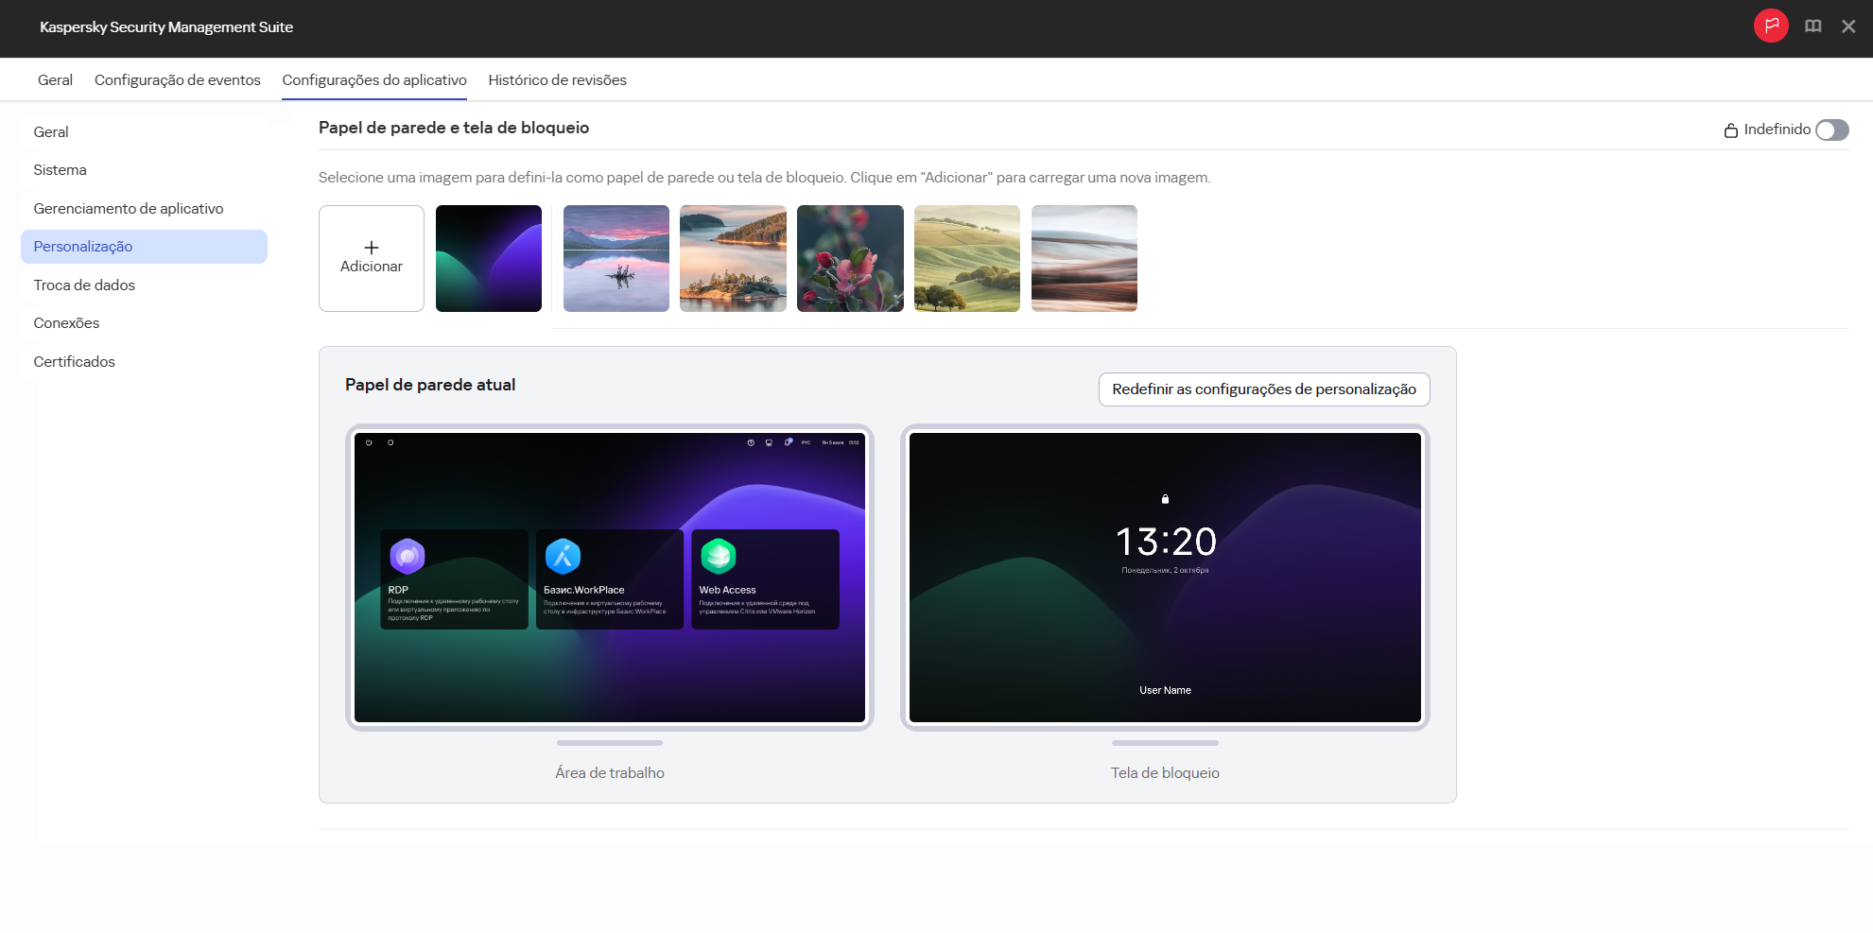Switch to the Geral tab
Image resolution: width=1873 pixels, height=933 pixels.
click(x=54, y=80)
